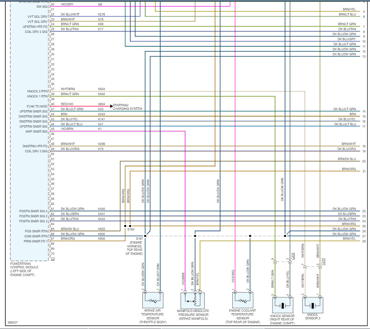The width and height of the screenshot is (370, 329).
Task: Select the S167 splice dot
Action: [145, 236]
